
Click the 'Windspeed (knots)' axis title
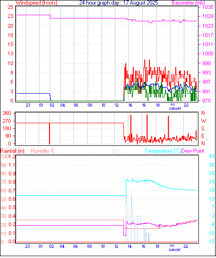pyautogui.click(x=37, y=3)
